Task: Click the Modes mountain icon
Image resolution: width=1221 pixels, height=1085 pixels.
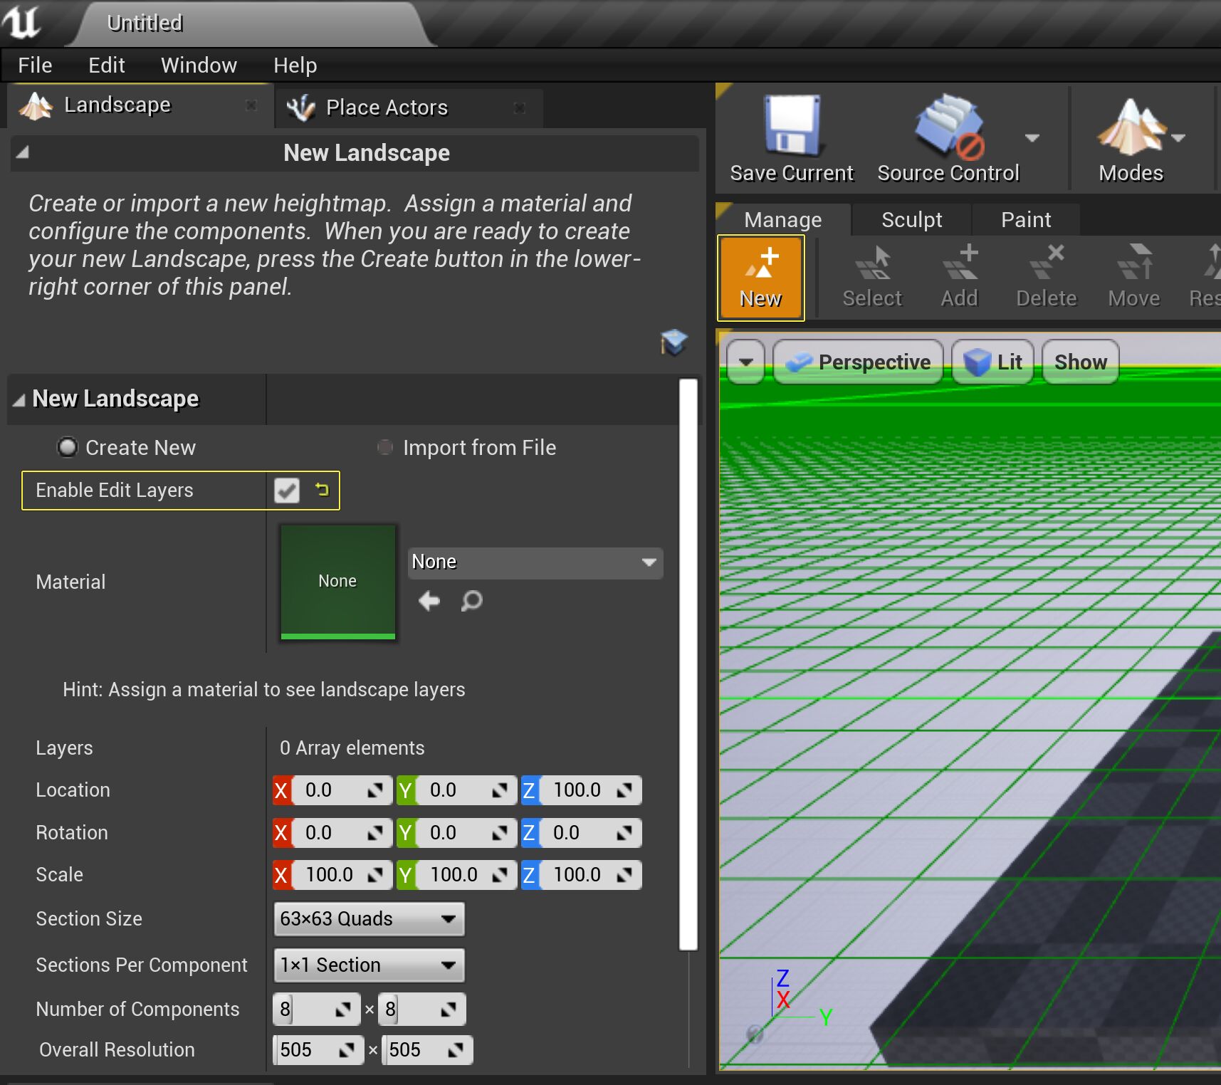Action: [1131, 128]
